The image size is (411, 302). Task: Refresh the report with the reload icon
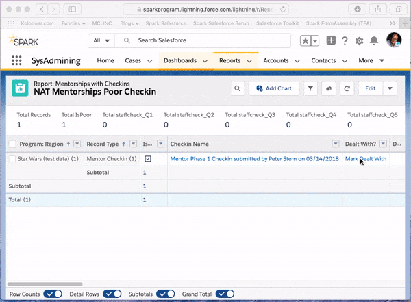coord(347,88)
